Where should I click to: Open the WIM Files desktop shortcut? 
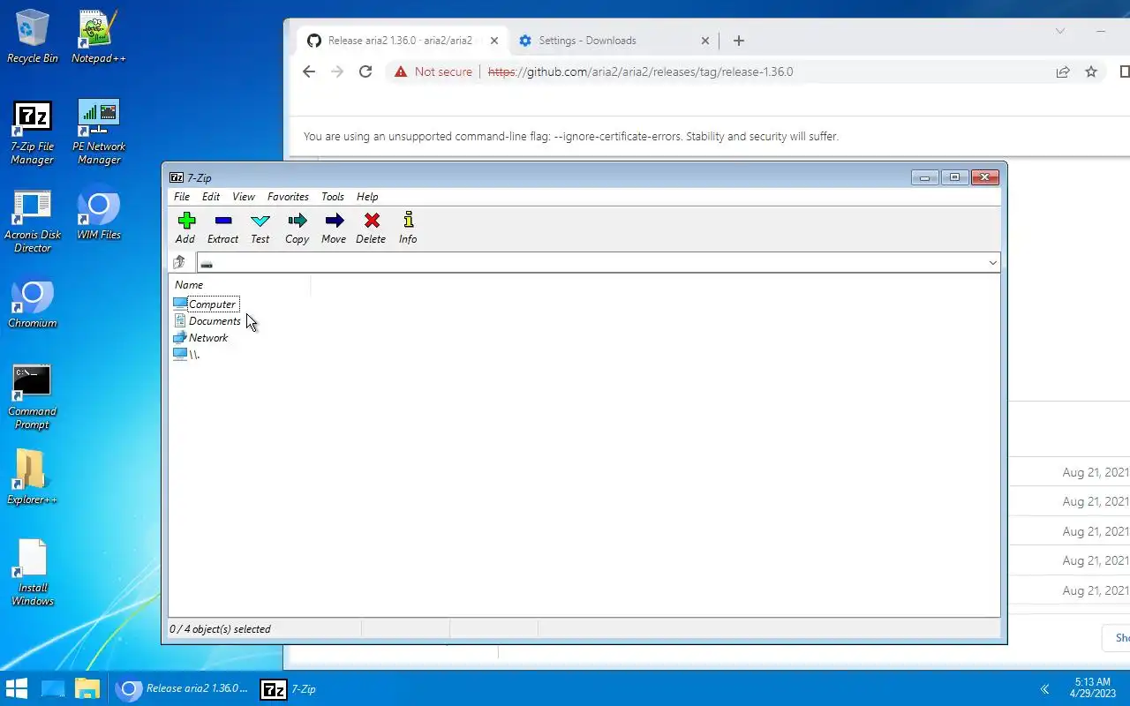pos(99,213)
